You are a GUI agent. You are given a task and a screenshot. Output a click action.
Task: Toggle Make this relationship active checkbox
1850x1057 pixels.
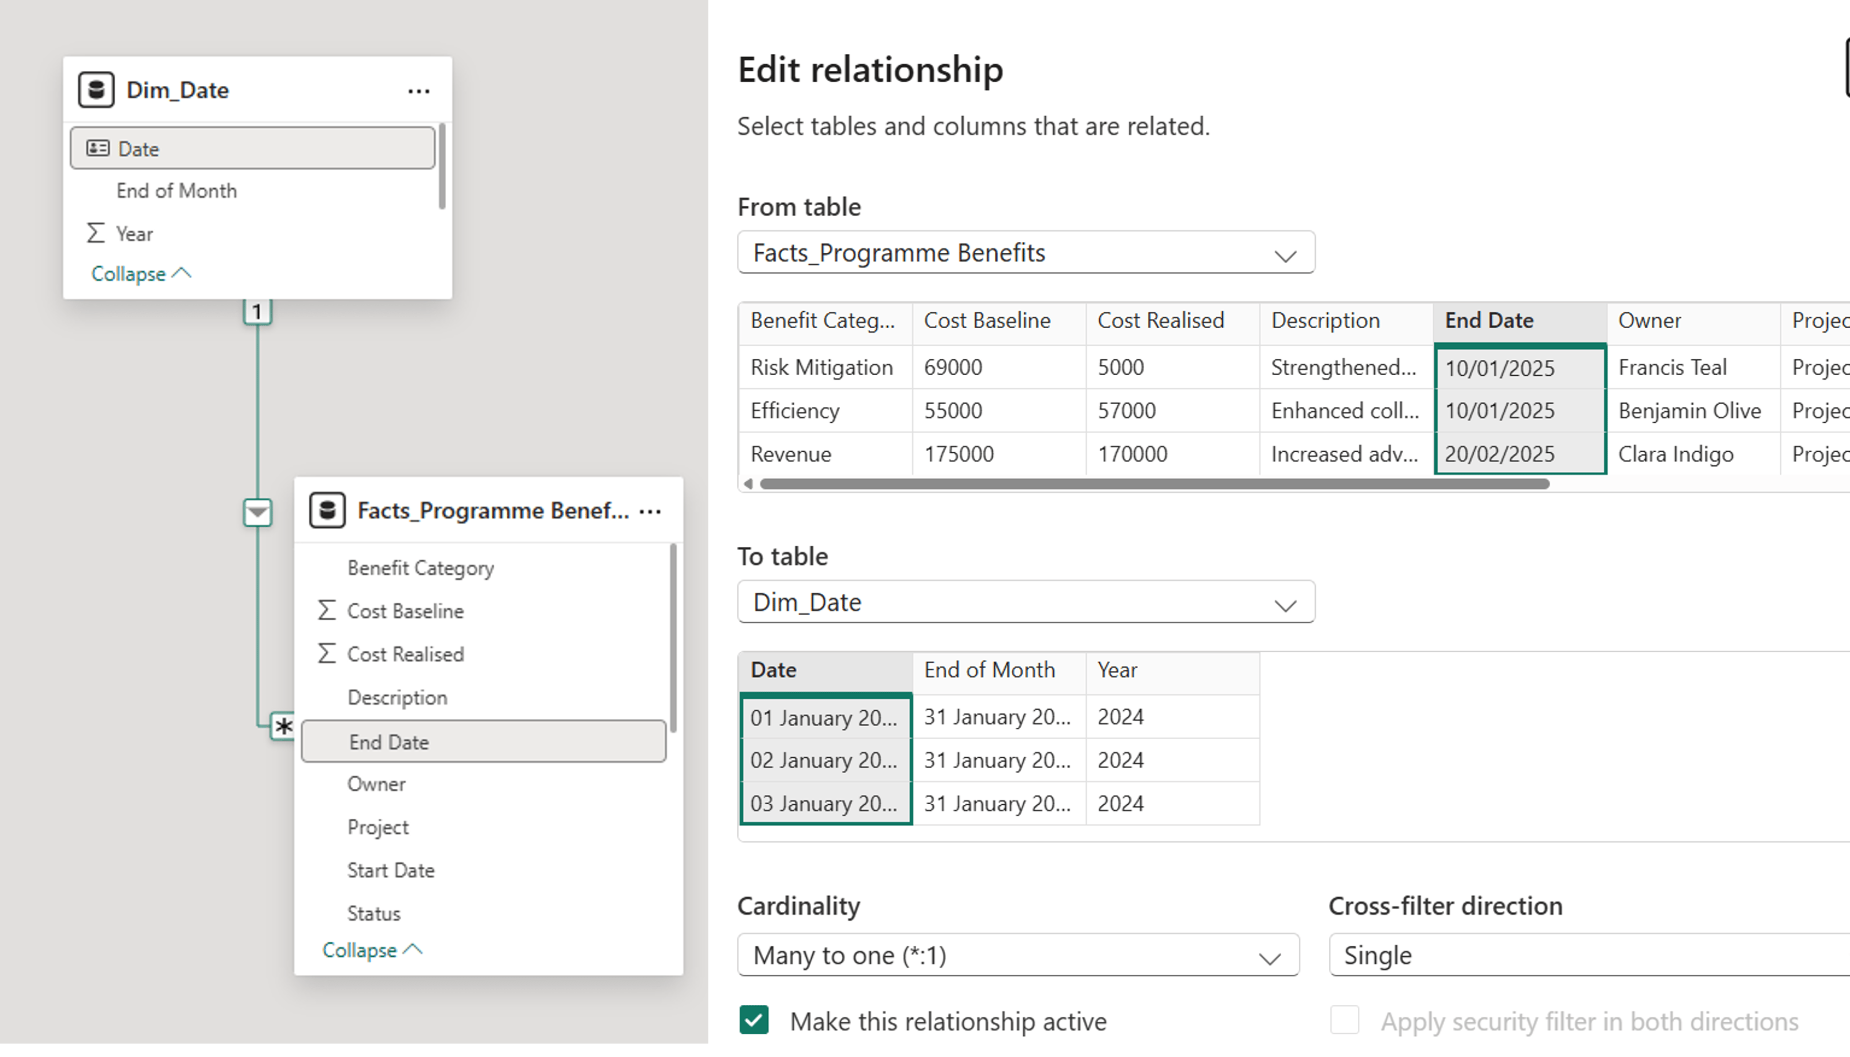pos(754,1020)
